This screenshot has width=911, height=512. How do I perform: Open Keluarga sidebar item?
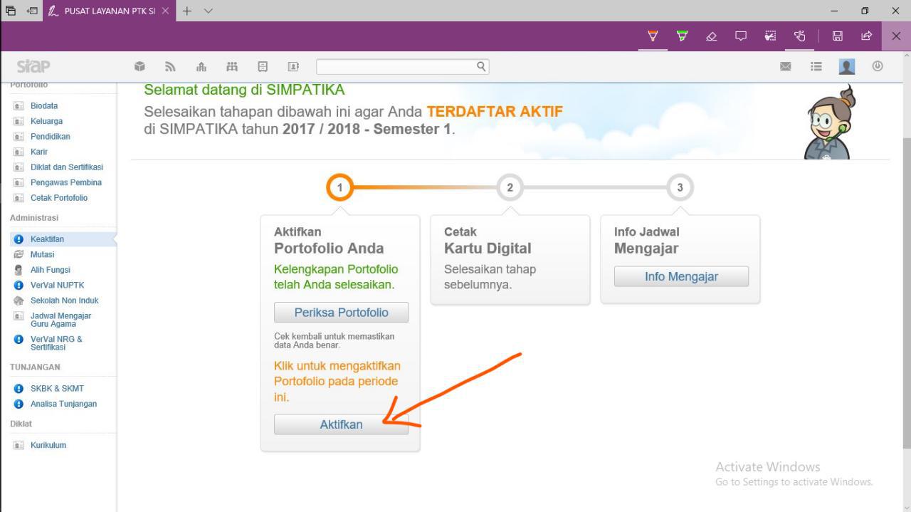46,121
